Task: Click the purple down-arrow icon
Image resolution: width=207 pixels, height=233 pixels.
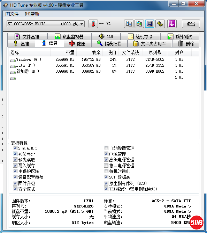Action: point(172,24)
